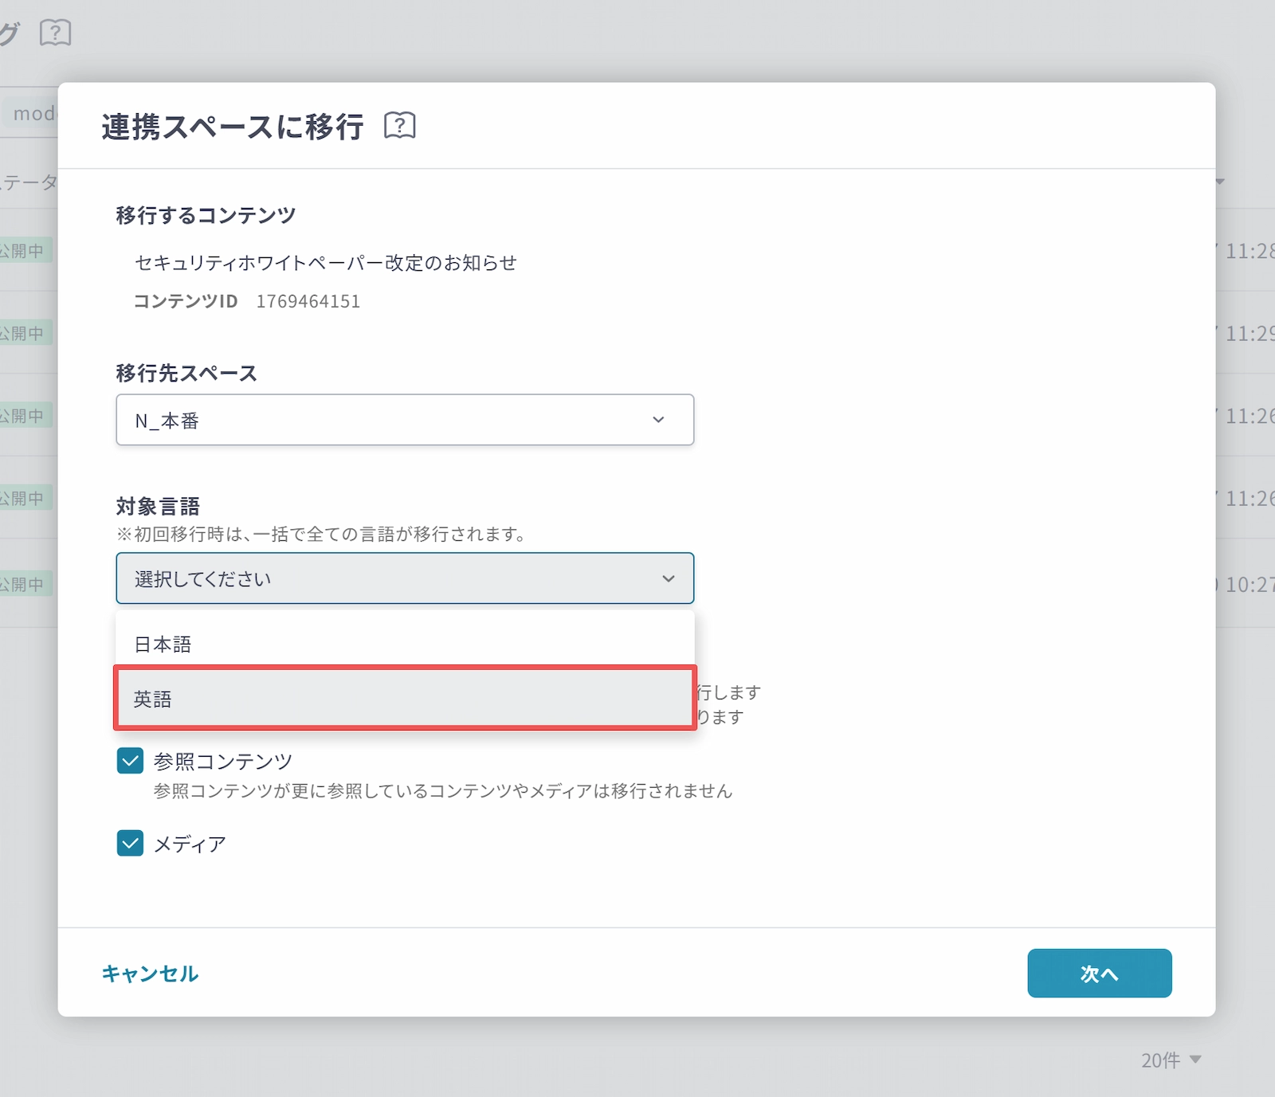Click the 11:28 timestamp in background list

pyautogui.click(x=1248, y=251)
